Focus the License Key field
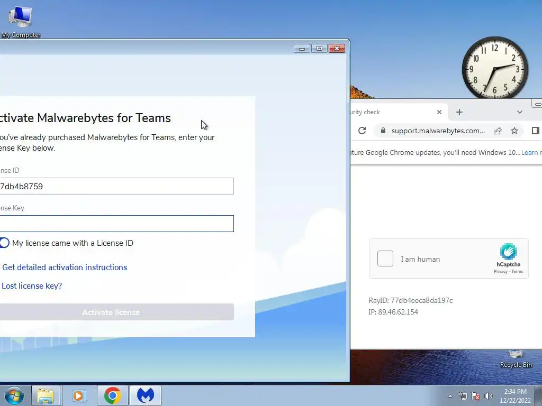The image size is (542, 406). point(116,224)
